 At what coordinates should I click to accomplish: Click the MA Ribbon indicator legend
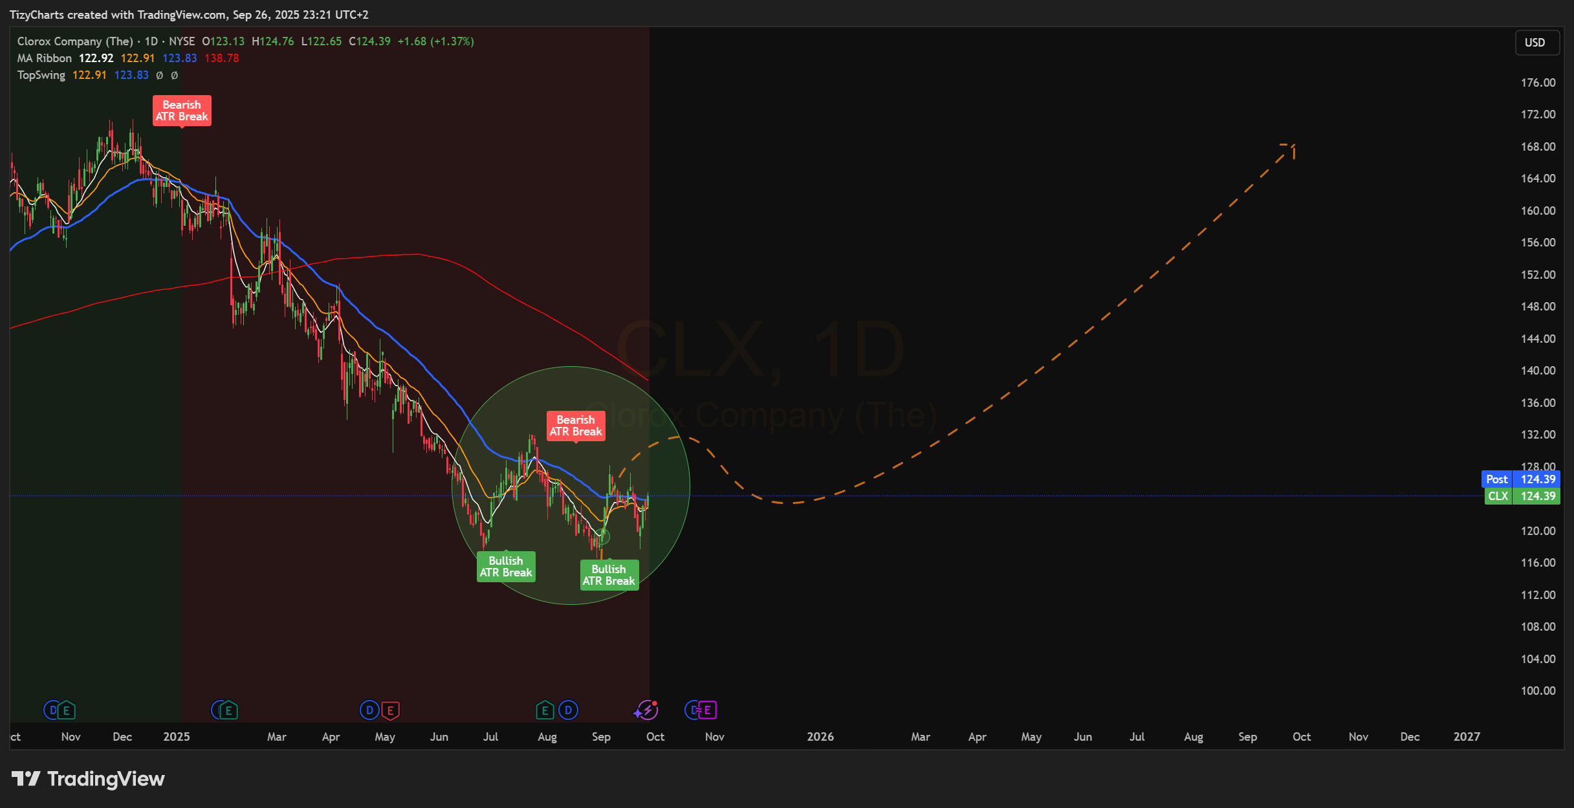pyautogui.click(x=44, y=58)
